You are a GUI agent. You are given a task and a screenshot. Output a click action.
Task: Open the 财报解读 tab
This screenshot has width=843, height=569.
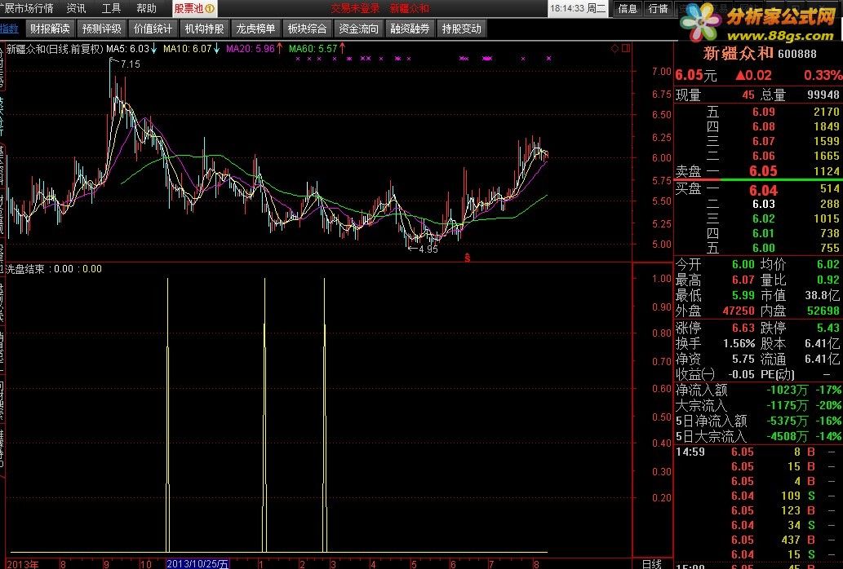click(50, 29)
